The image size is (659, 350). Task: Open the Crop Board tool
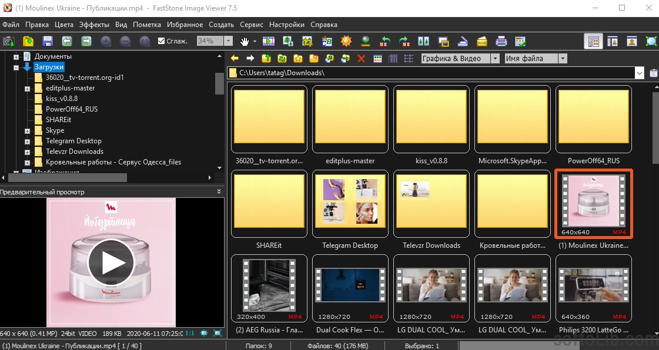tap(307, 41)
